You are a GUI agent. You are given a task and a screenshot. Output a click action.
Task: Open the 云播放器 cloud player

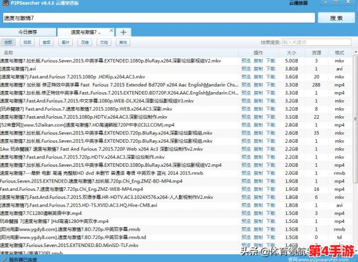[x=298, y=3]
